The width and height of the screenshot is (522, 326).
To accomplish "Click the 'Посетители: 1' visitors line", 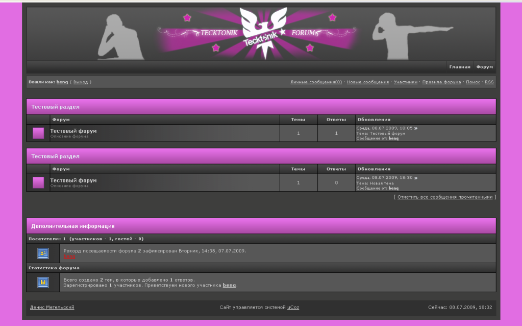I will pos(86,239).
